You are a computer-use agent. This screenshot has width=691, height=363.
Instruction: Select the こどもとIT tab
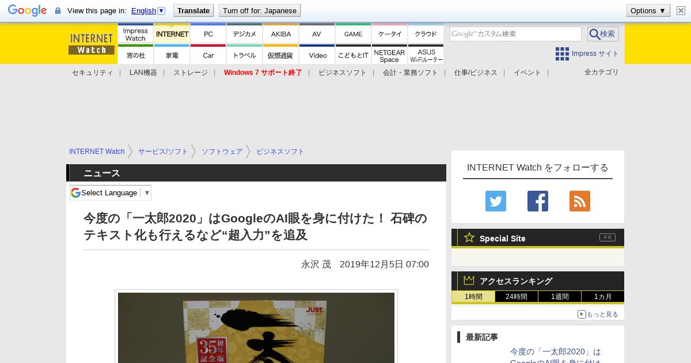click(x=353, y=55)
